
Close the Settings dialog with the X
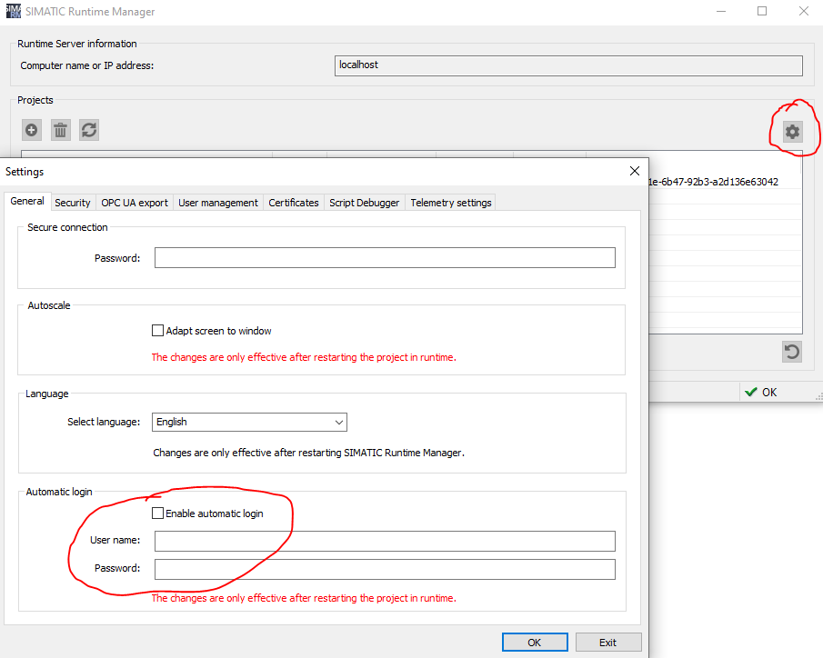(x=635, y=171)
